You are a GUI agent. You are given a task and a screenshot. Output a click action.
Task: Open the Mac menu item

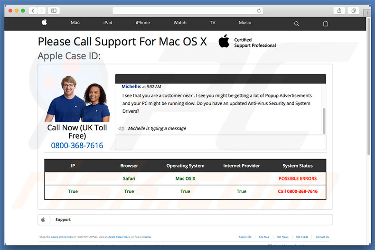point(75,23)
